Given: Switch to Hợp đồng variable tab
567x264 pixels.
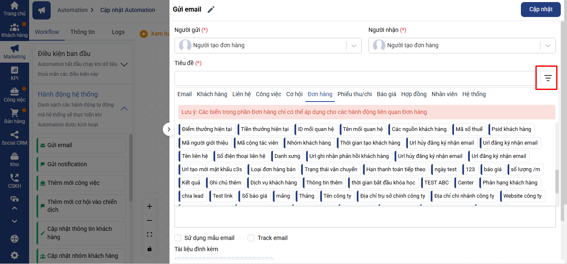Looking at the screenshot, I should pyautogui.click(x=414, y=94).
